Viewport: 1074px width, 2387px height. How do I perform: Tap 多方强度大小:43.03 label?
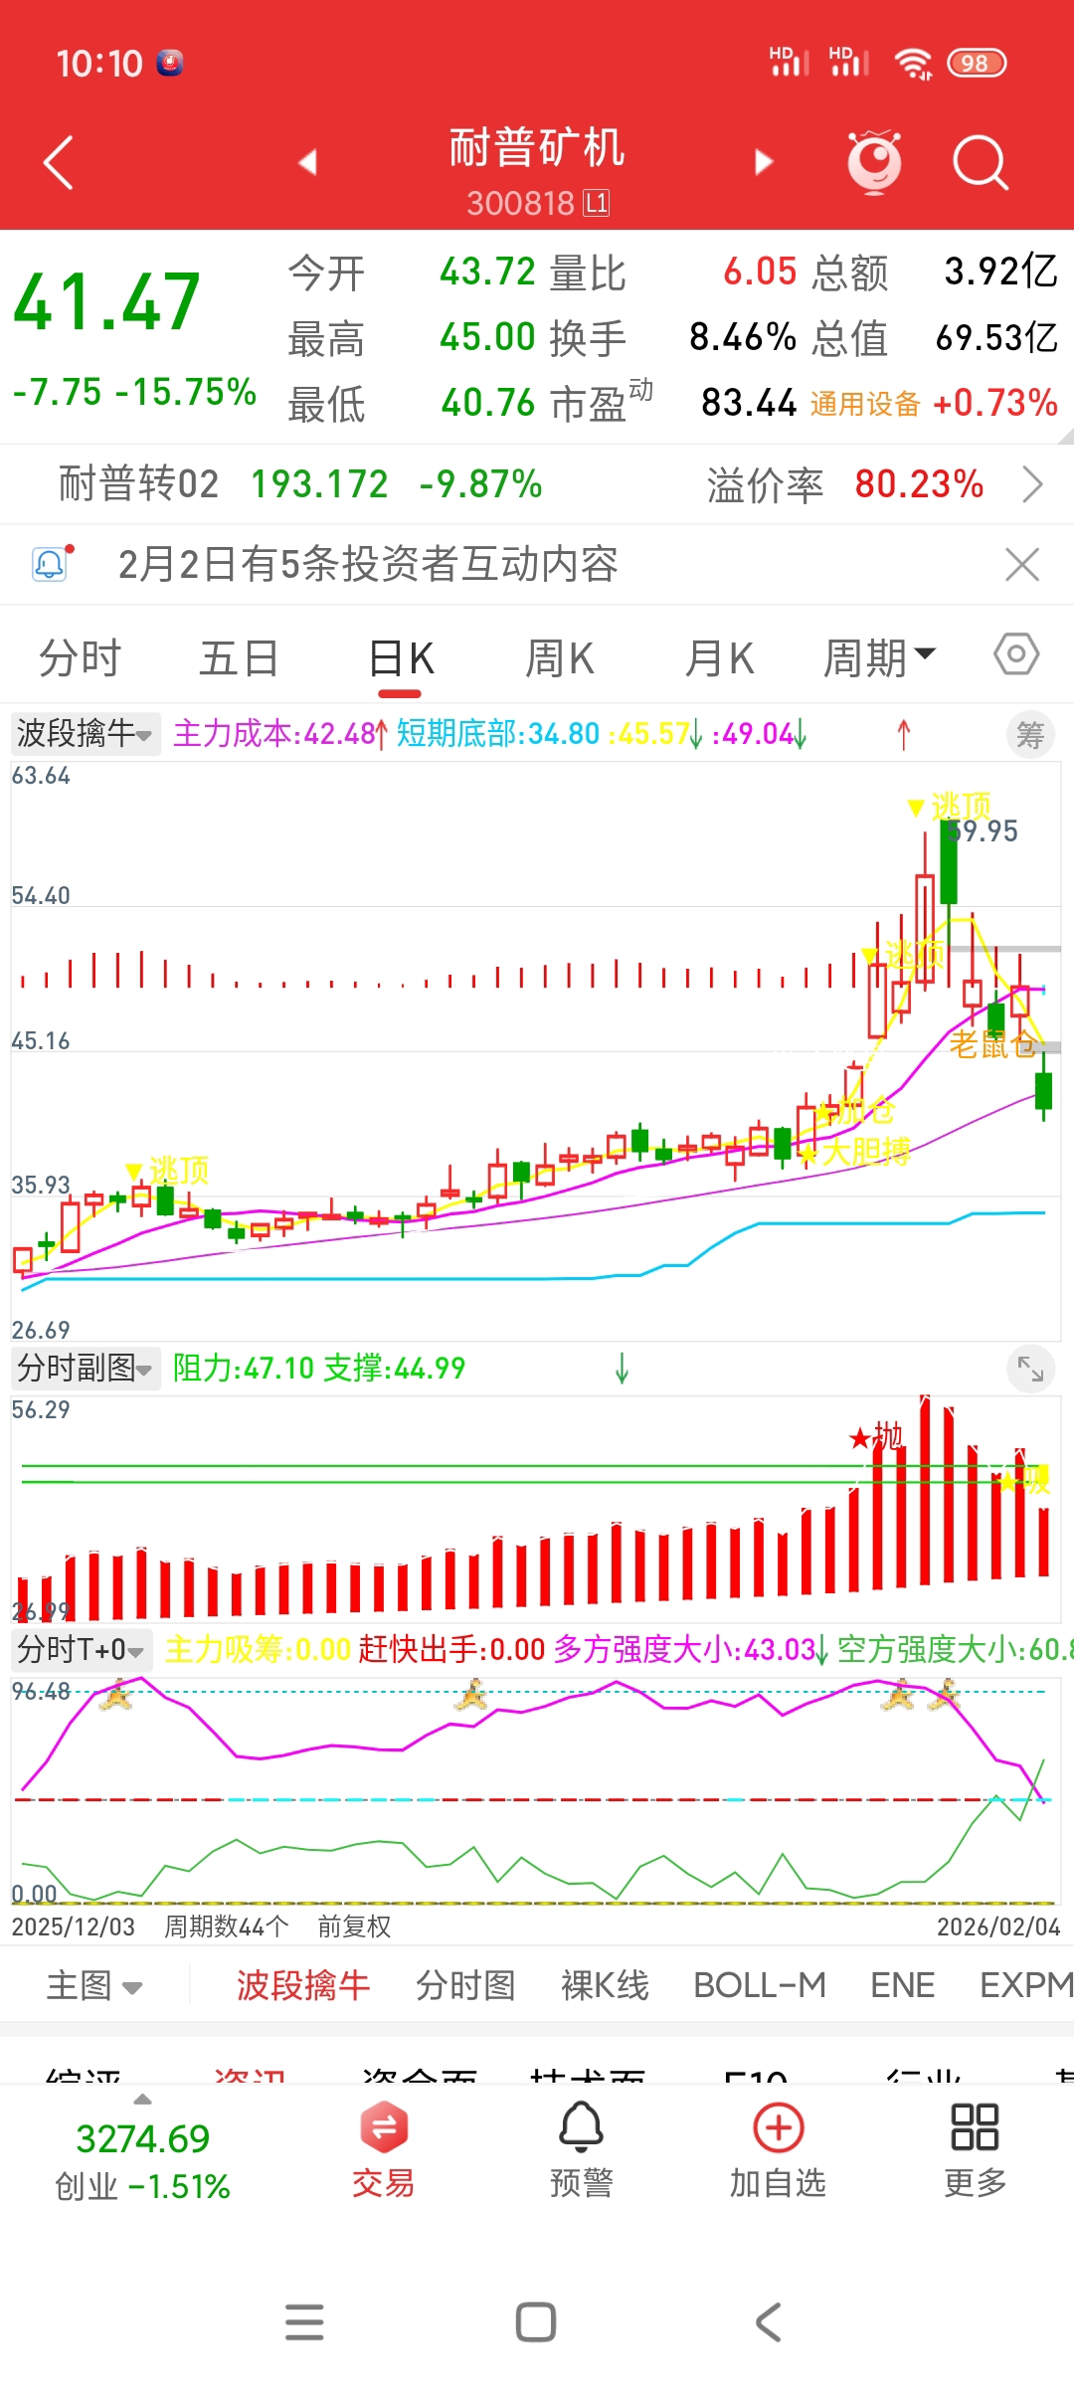tap(684, 1650)
